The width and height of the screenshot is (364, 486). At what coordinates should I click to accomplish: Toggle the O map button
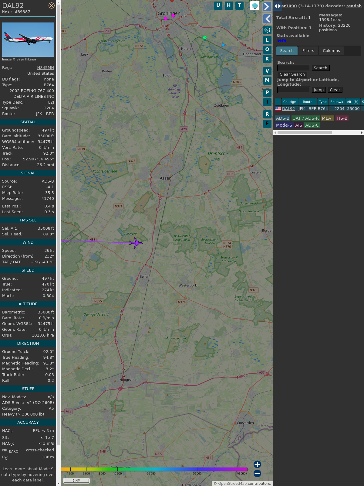(x=267, y=50)
